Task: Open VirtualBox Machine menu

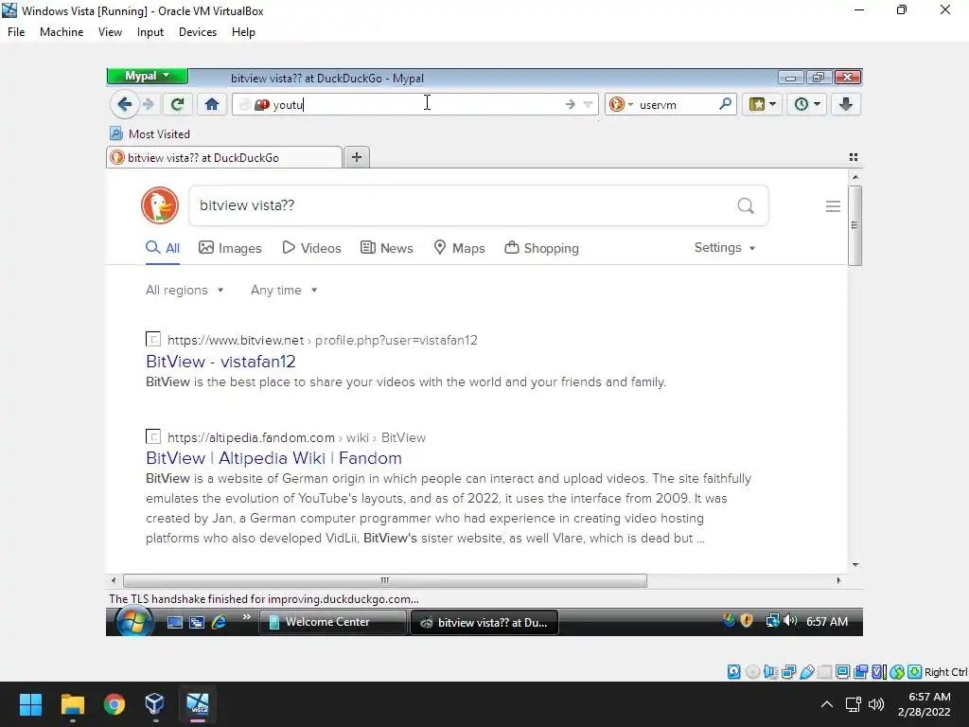Action: point(62,32)
